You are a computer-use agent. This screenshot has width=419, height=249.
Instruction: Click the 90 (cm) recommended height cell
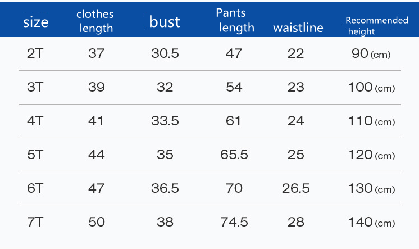(371, 54)
